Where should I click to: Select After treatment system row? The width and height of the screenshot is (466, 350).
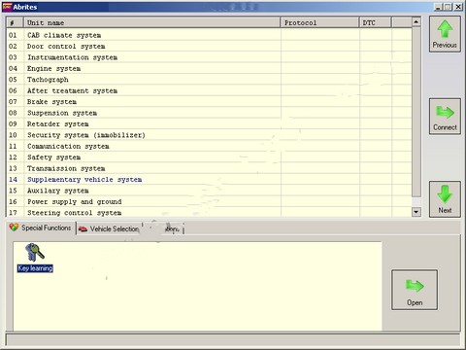click(x=209, y=90)
